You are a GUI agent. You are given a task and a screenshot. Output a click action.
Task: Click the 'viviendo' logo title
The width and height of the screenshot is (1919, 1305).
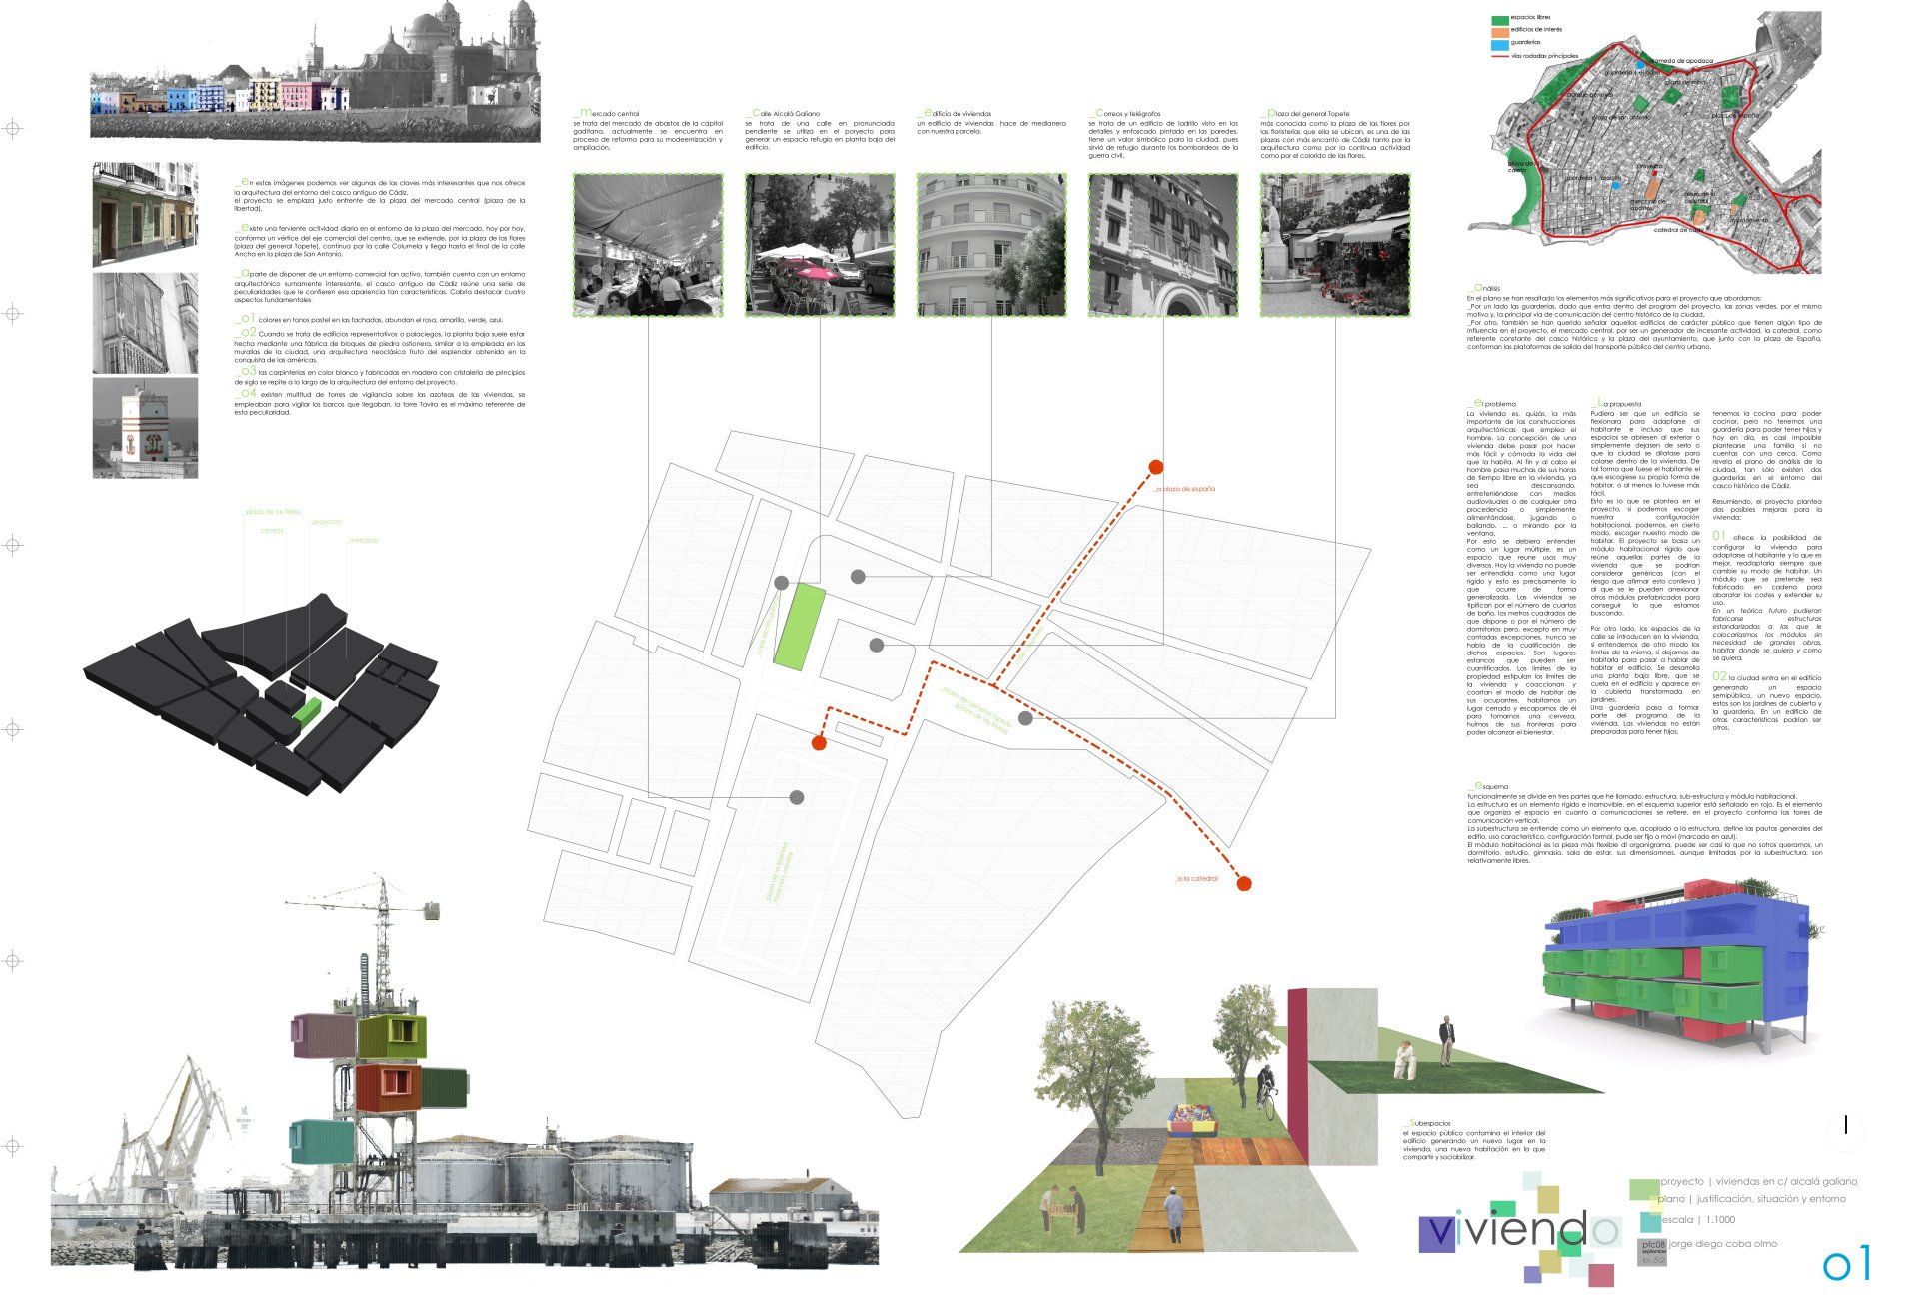point(1519,1231)
